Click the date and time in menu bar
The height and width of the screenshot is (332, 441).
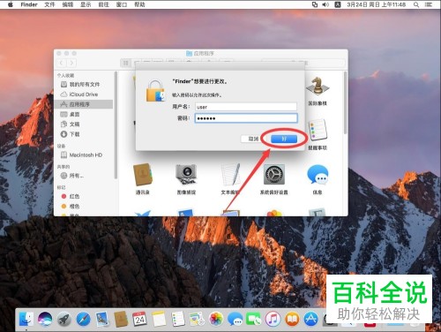(376, 4)
